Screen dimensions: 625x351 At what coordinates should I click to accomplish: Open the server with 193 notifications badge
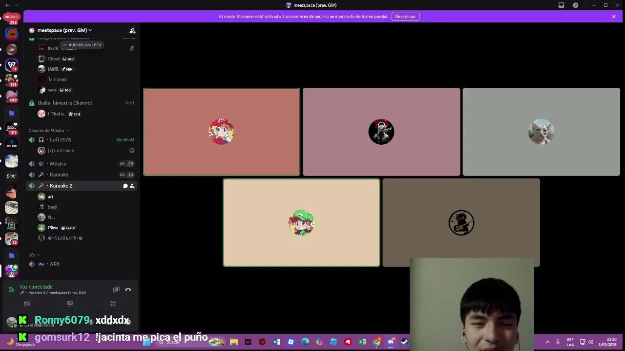pyautogui.click(x=12, y=128)
